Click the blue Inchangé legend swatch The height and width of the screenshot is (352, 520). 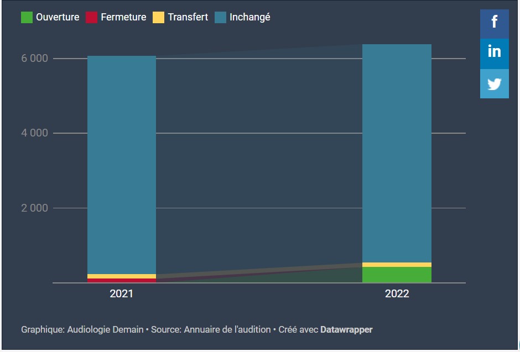pyautogui.click(x=220, y=18)
